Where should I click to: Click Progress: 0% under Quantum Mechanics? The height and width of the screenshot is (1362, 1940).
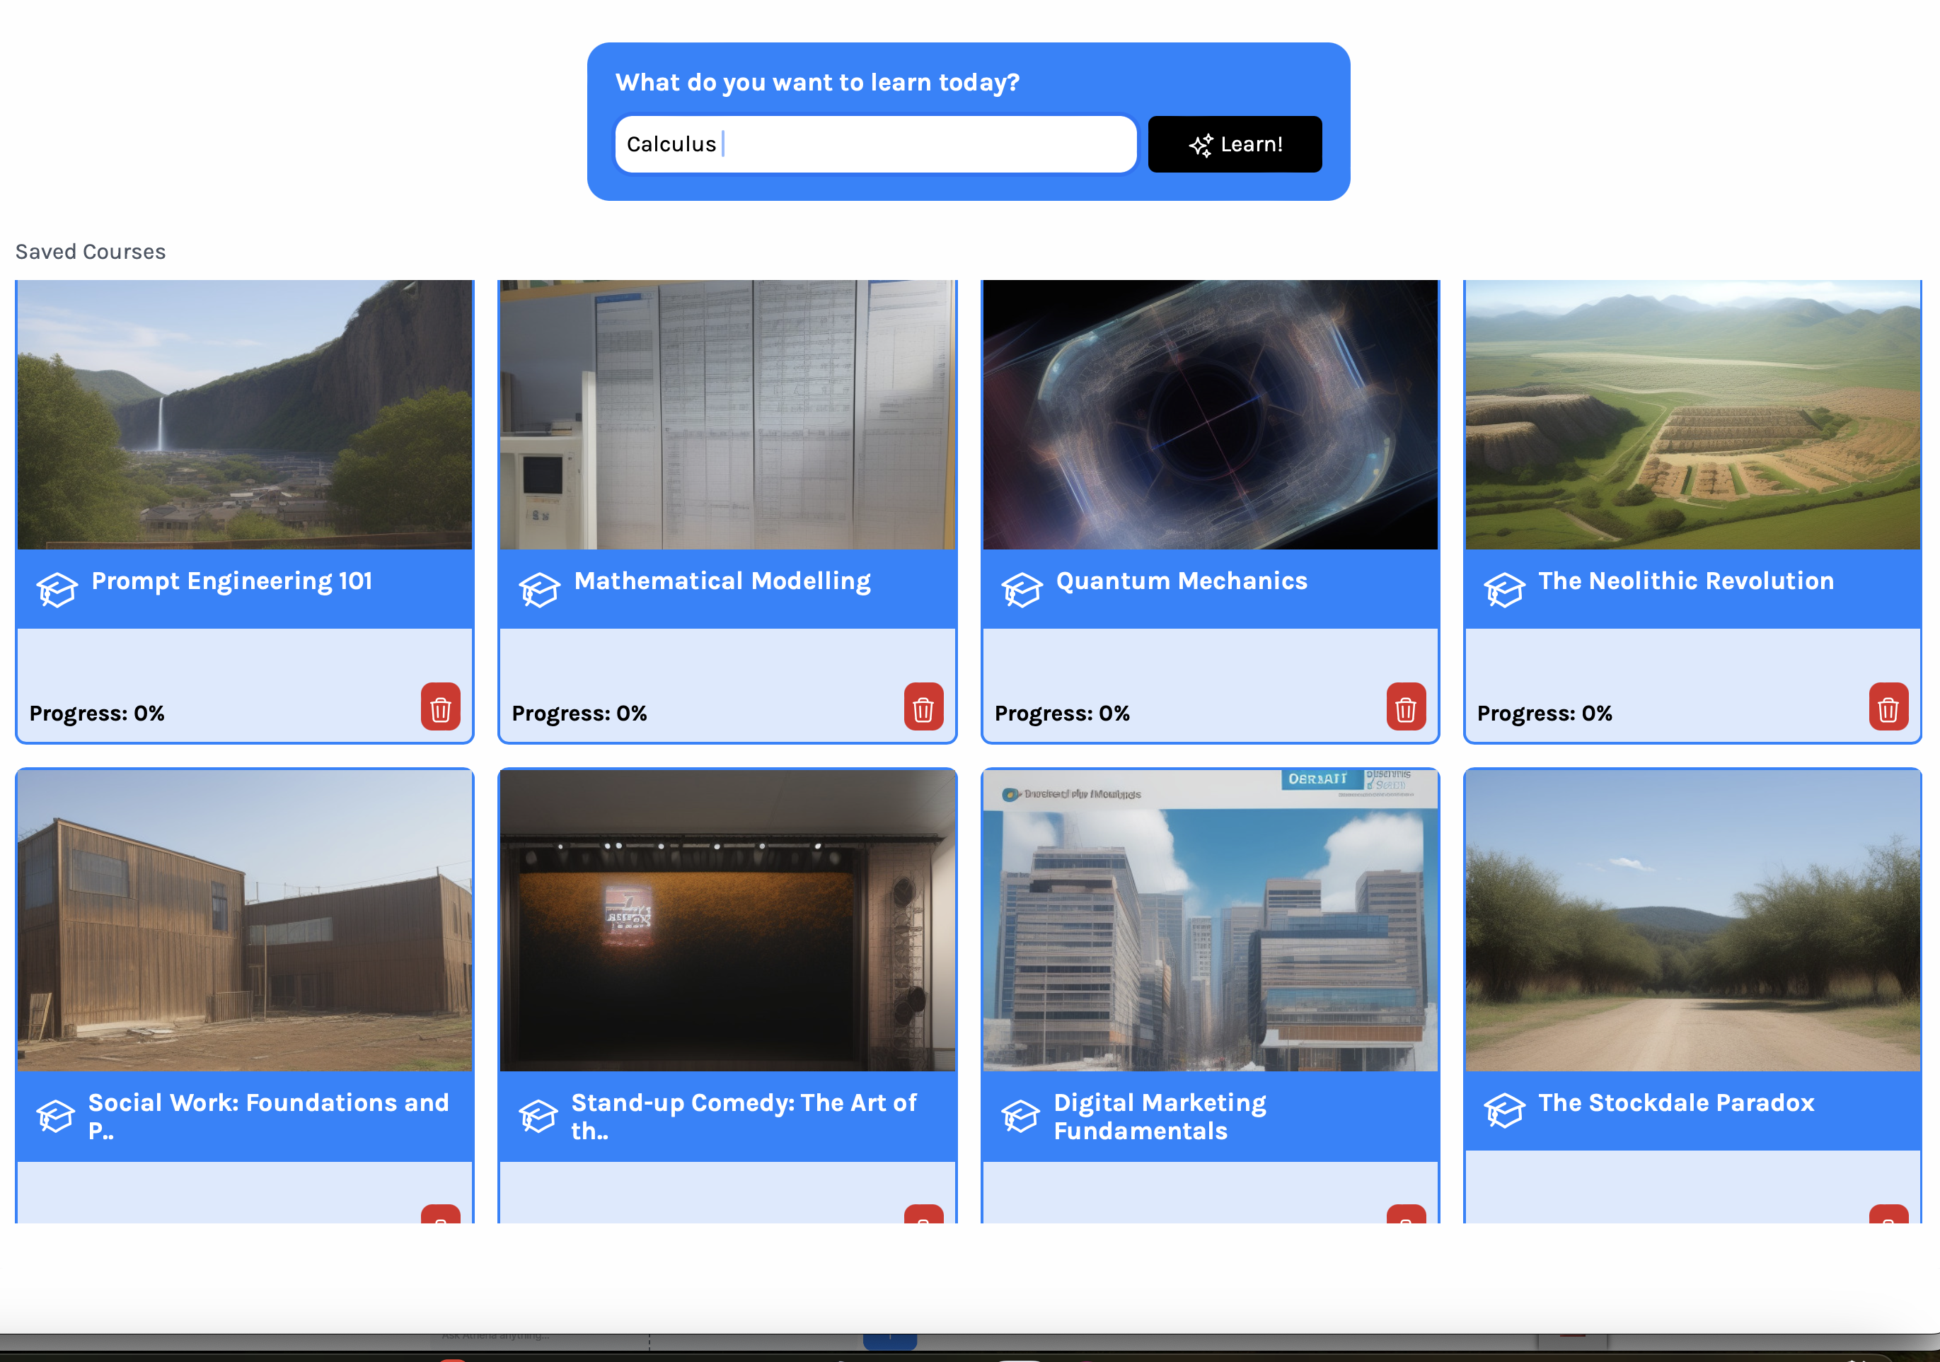(1062, 714)
